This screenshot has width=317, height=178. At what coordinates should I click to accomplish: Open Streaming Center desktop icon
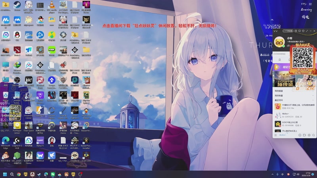coord(29,113)
